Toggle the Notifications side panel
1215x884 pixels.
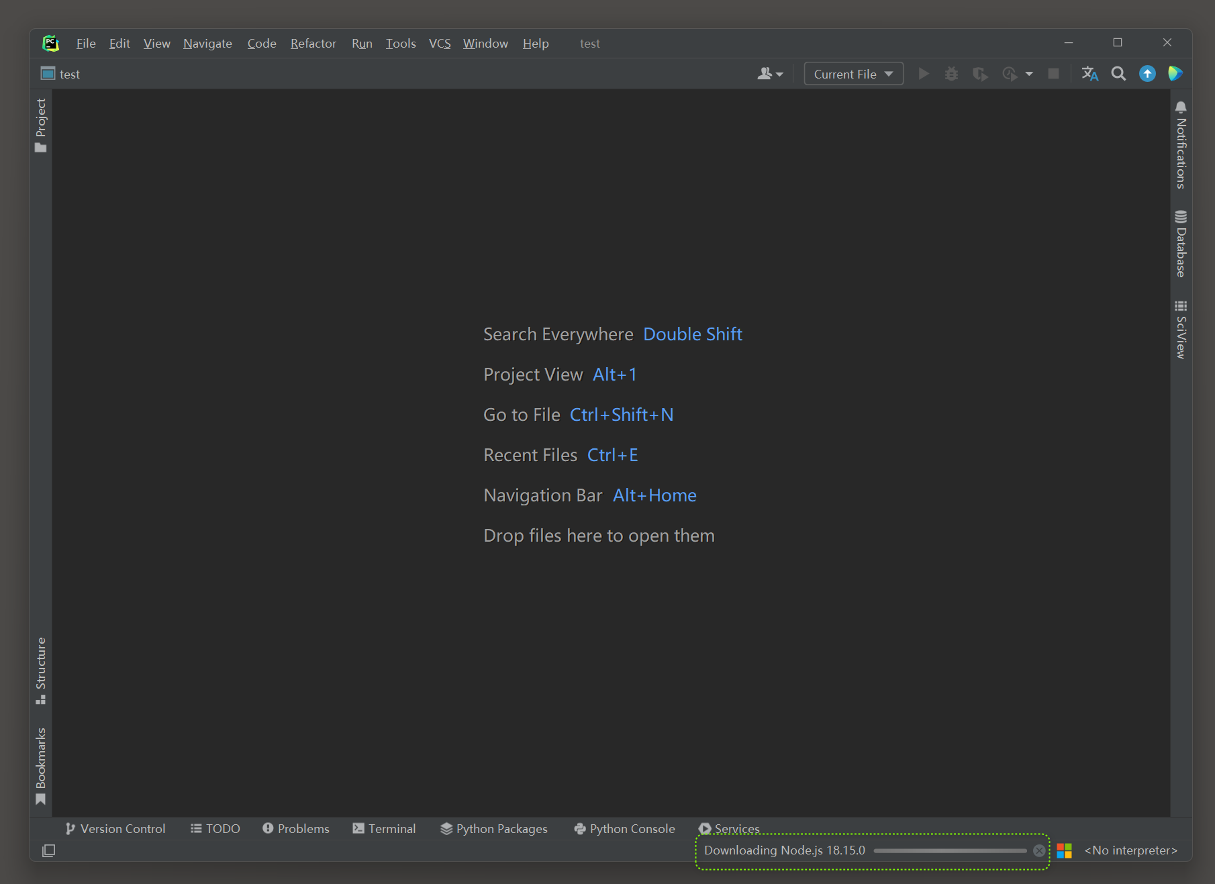pos(1181,145)
